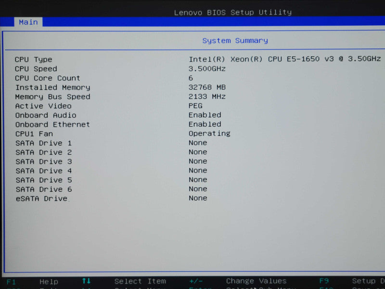This screenshot has width=385, height=289.
Task: Click the up-down arrows legend icon
Action: (x=87, y=281)
